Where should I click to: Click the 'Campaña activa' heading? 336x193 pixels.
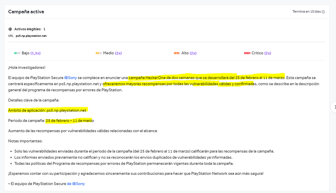(x=26, y=12)
